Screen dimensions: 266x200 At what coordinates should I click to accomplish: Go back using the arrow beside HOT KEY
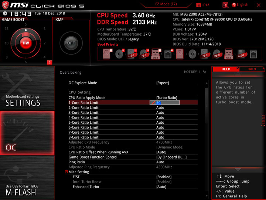tap(204, 72)
